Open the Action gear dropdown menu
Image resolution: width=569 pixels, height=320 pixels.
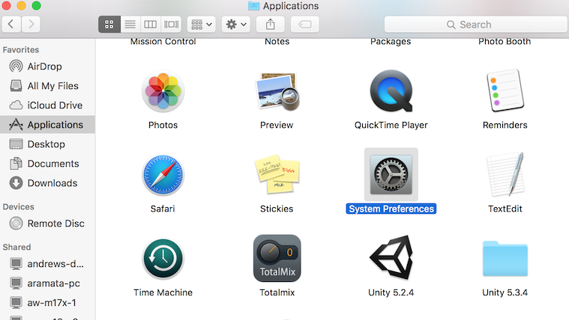tap(236, 24)
